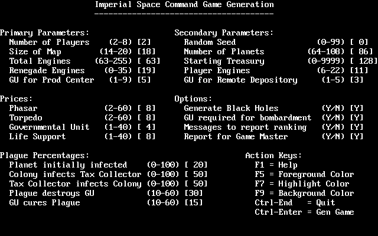Toggle Report for Game Master option
Screen dimensions: 378x236
[x=357, y=137]
